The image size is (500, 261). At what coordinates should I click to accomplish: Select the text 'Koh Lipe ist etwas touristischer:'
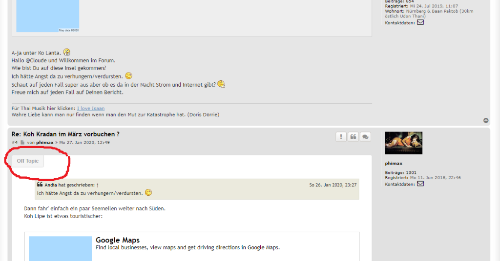click(x=63, y=216)
